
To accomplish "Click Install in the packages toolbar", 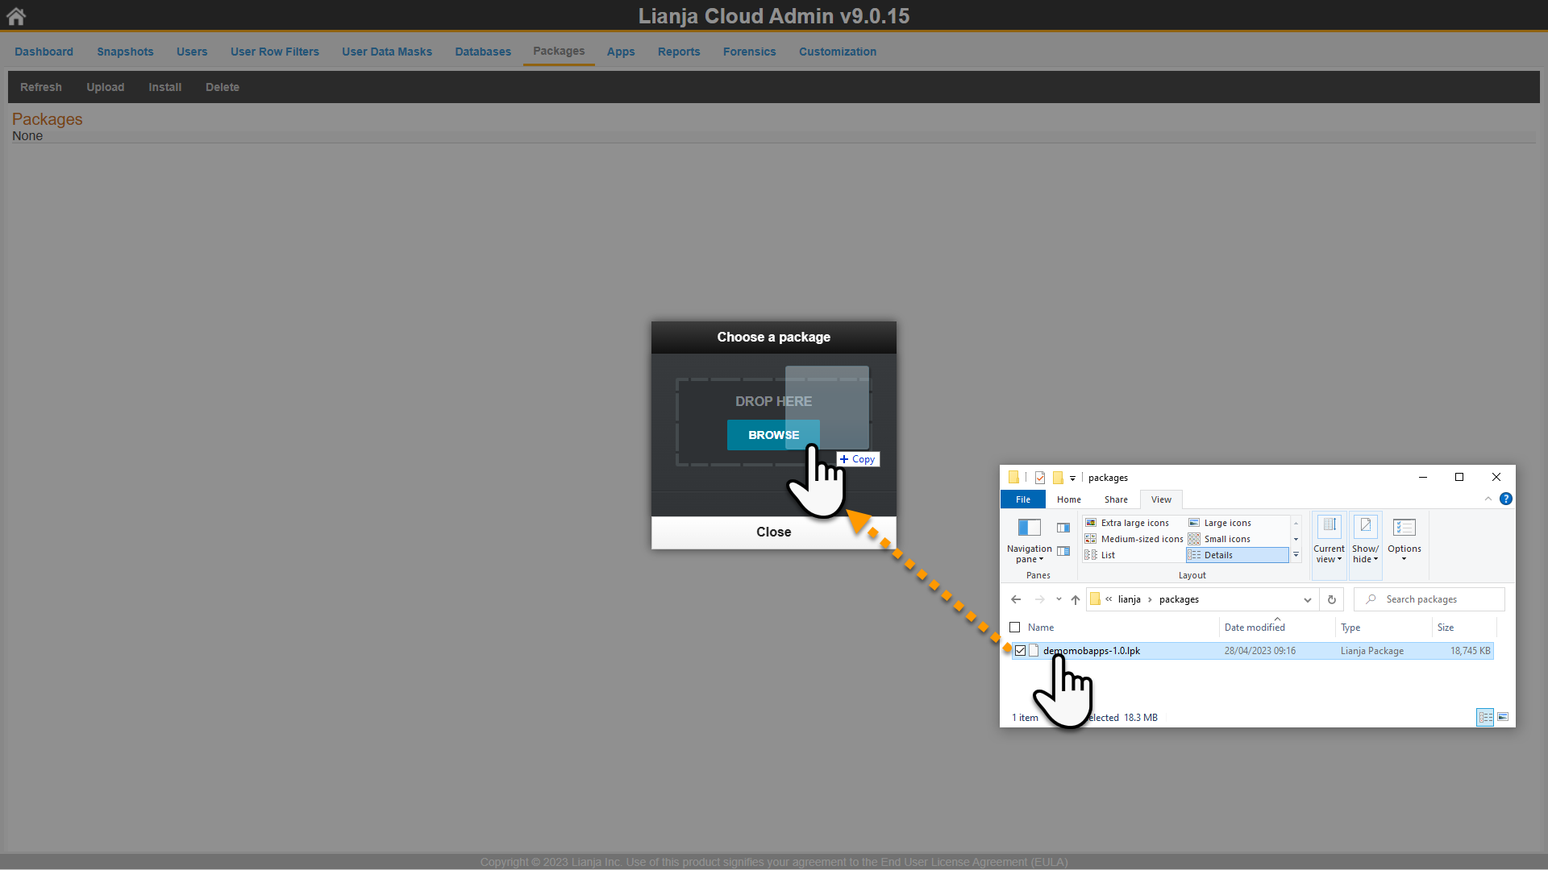I will click(164, 87).
